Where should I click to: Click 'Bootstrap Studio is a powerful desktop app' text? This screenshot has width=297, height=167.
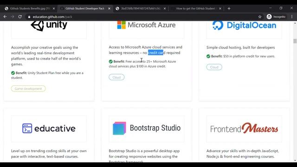click(144, 151)
